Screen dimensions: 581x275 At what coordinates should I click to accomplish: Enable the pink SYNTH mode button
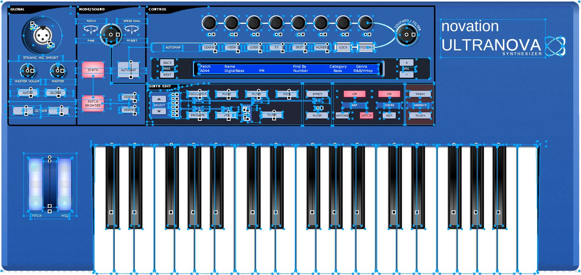tap(93, 70)
